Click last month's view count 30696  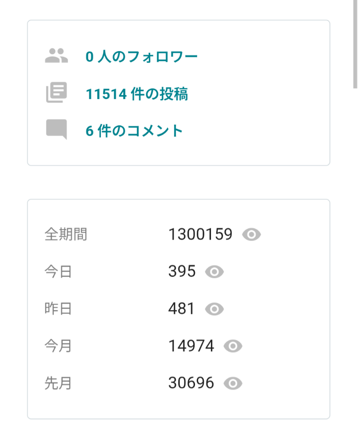point(191,383)
